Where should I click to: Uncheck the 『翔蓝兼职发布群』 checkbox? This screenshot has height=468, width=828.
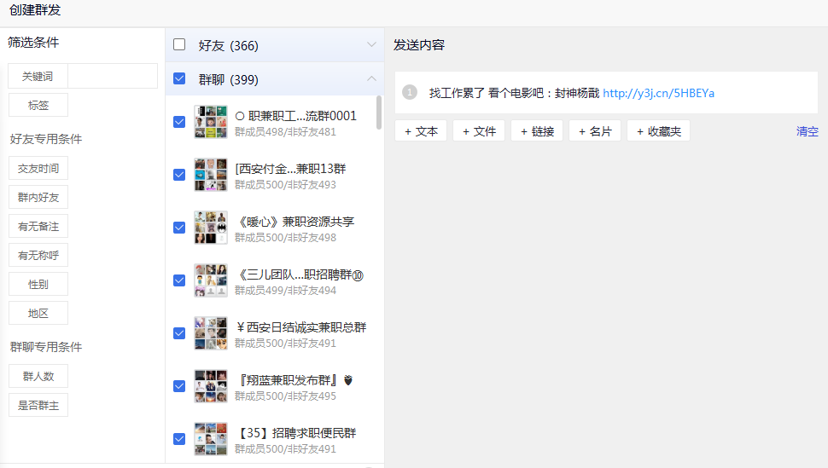click(x=179, y=386)
